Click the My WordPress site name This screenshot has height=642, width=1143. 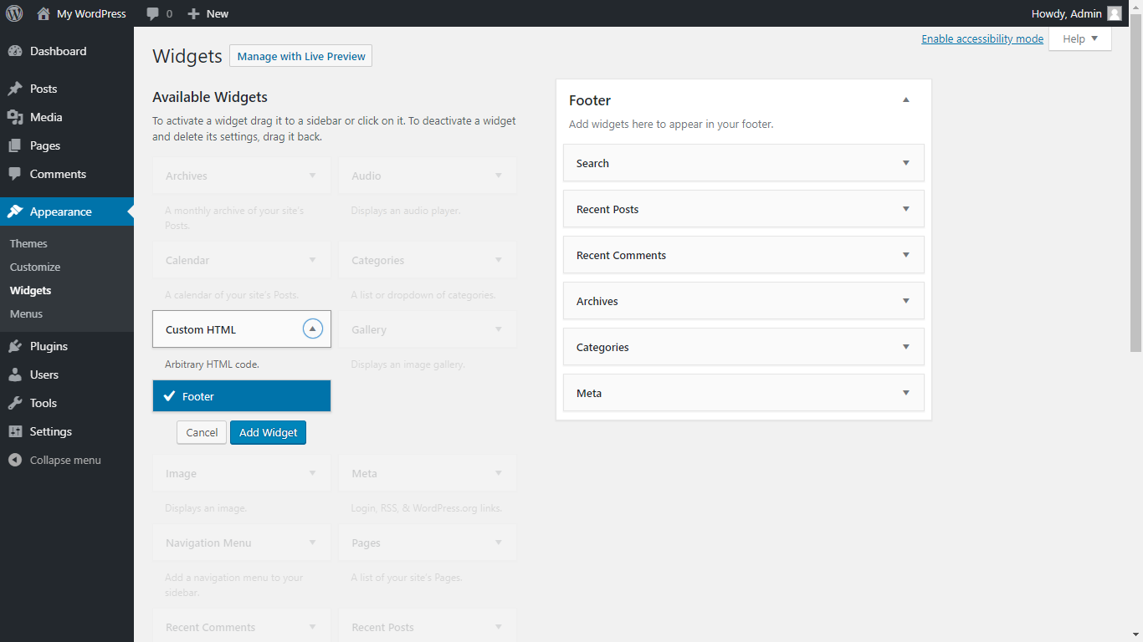point(91,13)
